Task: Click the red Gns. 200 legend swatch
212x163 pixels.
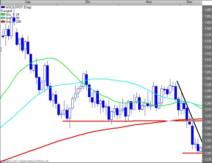Action: 3,22
